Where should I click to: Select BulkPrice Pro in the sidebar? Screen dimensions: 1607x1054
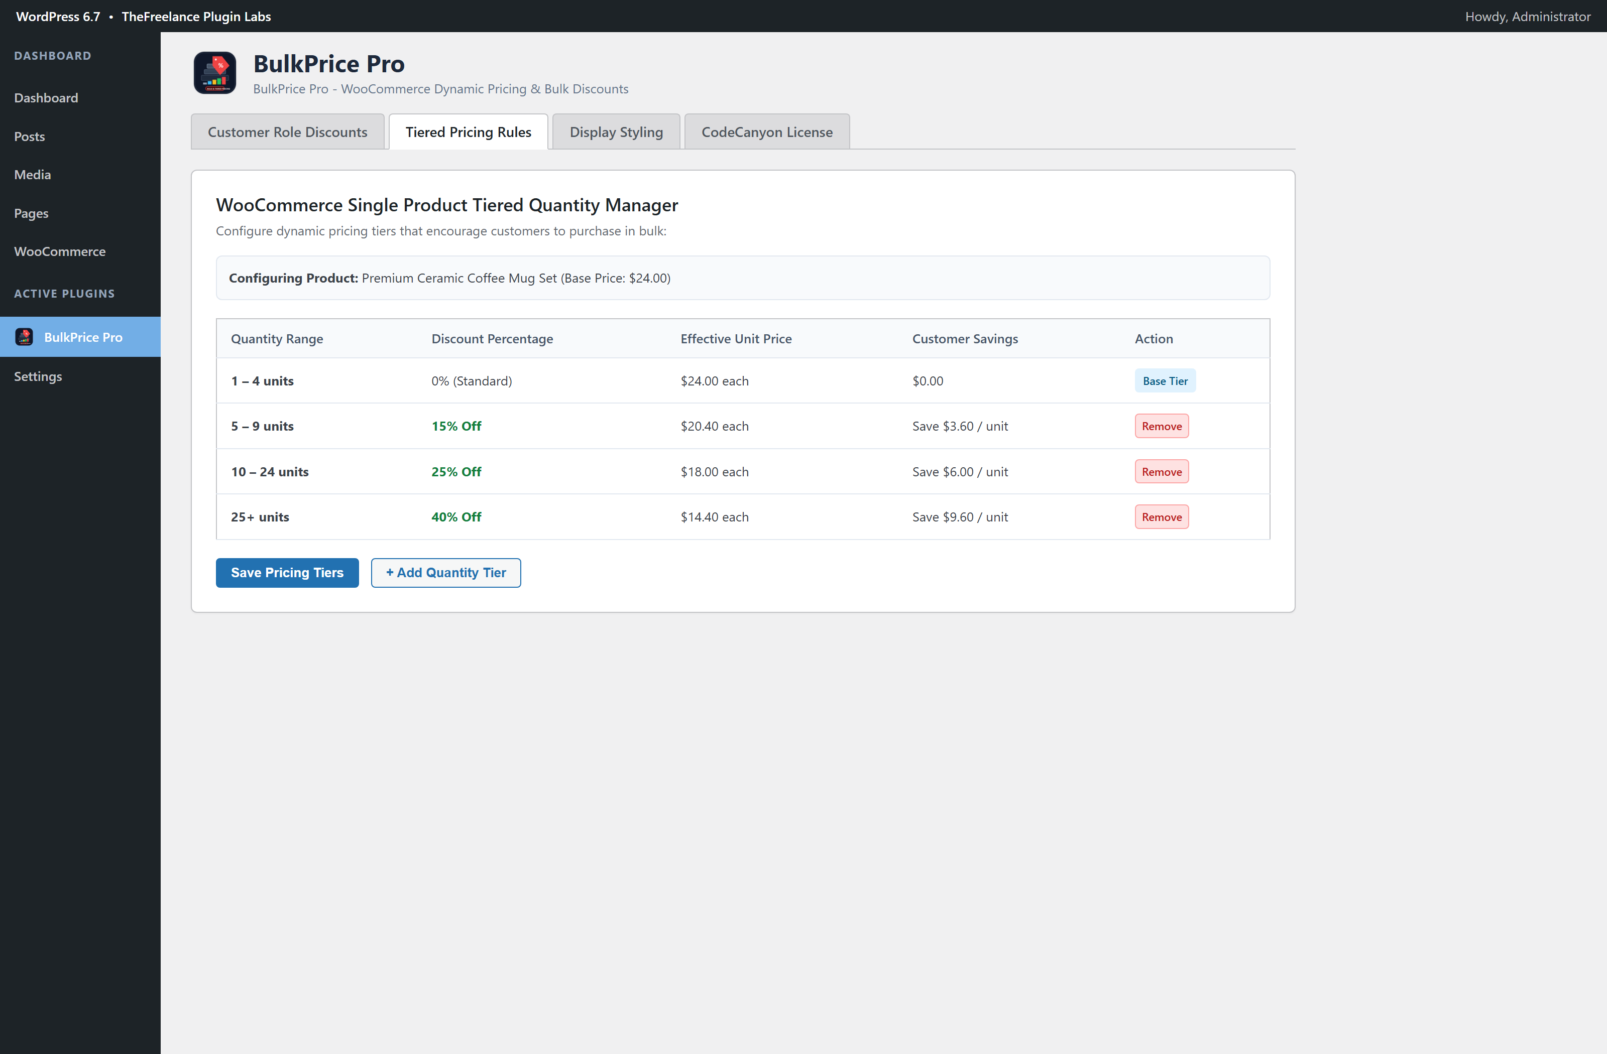click(80, 337)
